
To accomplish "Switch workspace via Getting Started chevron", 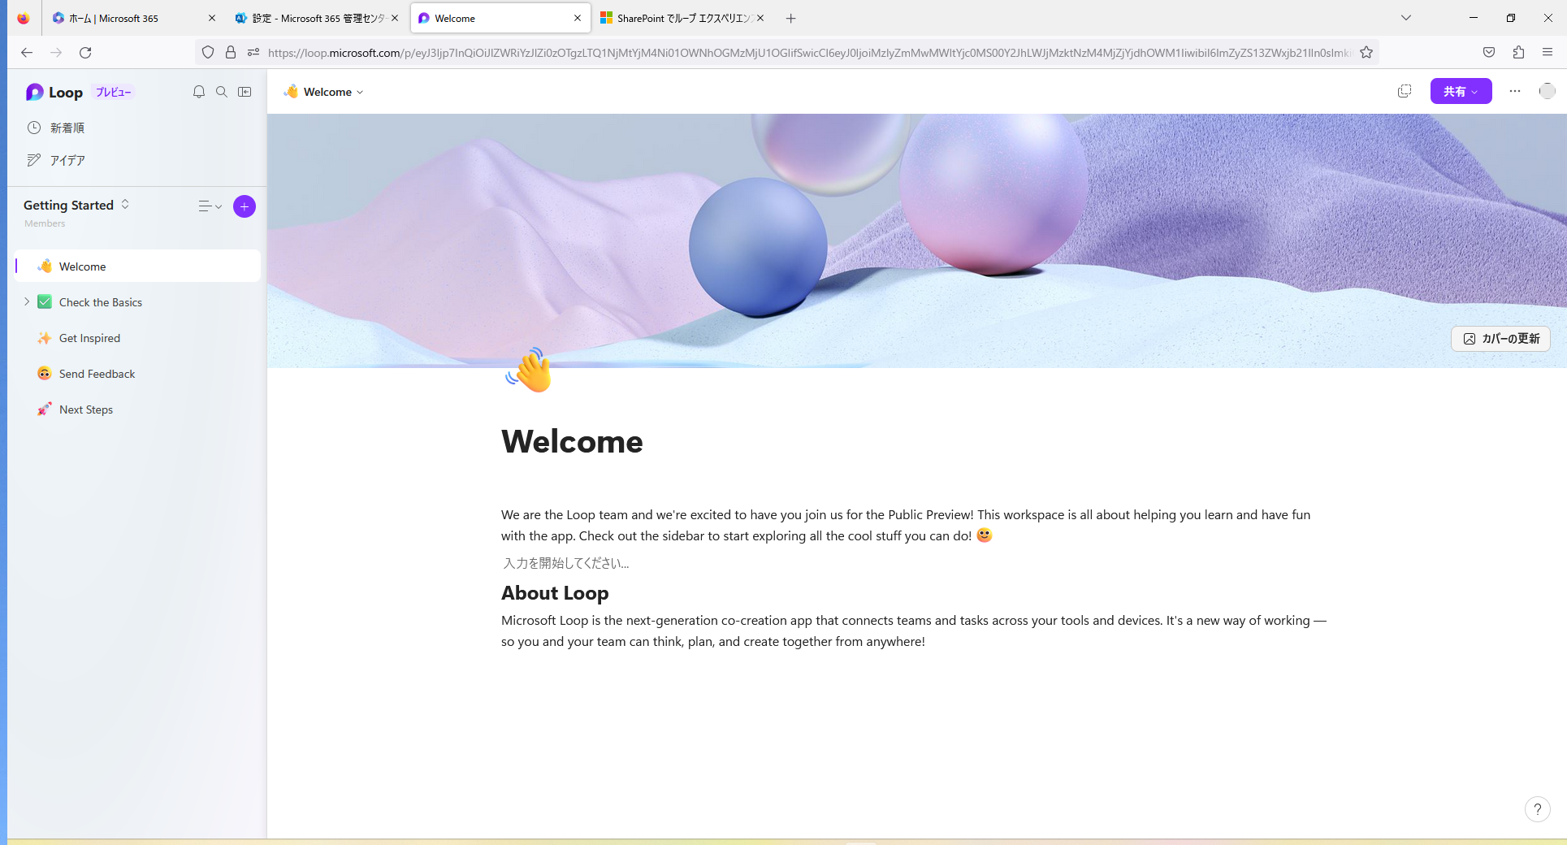I will click(125, 204).
